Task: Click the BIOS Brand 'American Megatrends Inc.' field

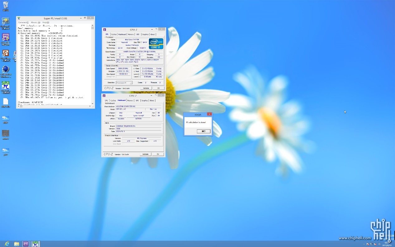Action: point(139,126)
